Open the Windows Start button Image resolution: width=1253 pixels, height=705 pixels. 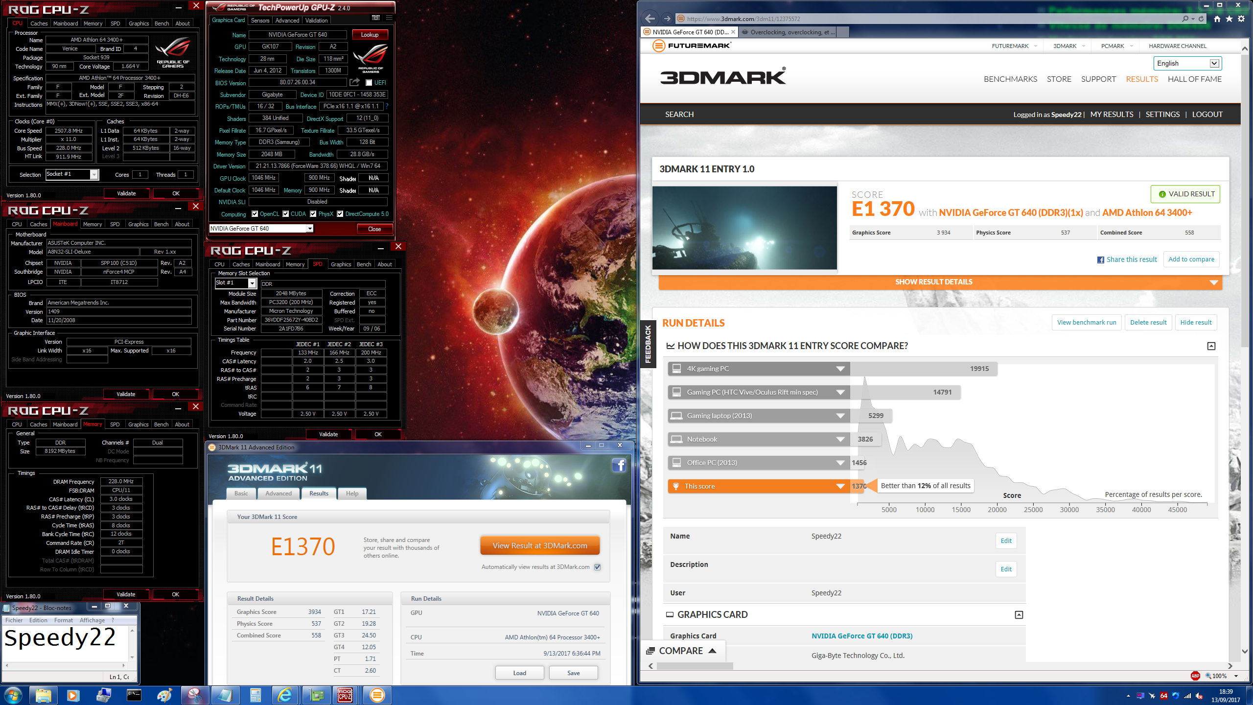(13, 695)
